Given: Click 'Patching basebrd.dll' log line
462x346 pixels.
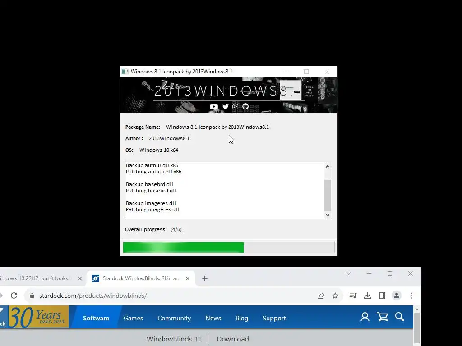Looking at the screenshot, I should pos(151,191).
